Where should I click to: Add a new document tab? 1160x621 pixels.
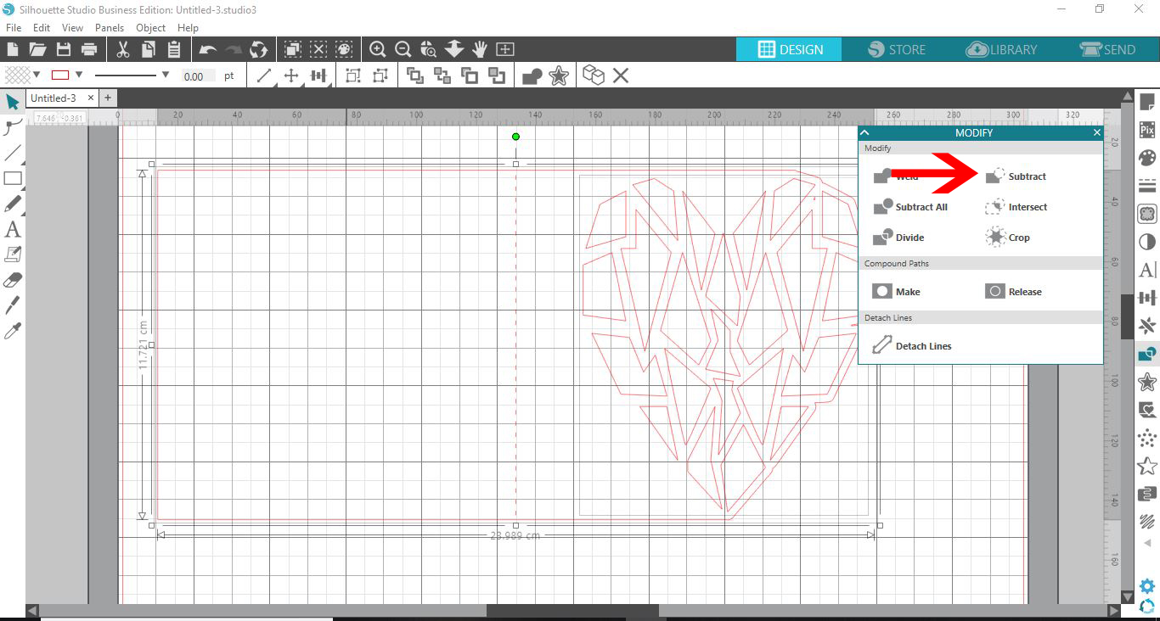[107, 98]
